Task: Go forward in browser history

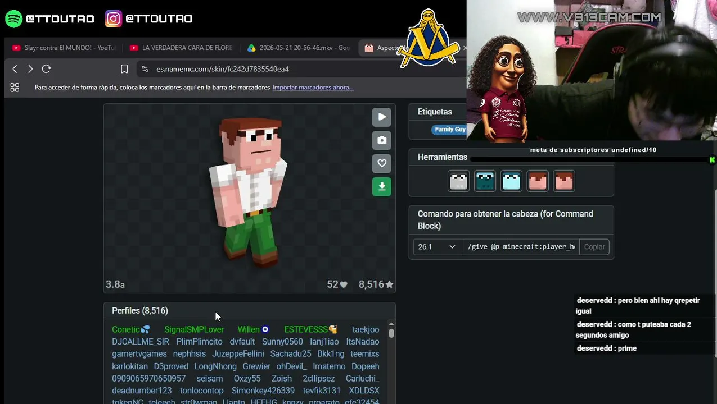Action: click(x=30, y=69)
